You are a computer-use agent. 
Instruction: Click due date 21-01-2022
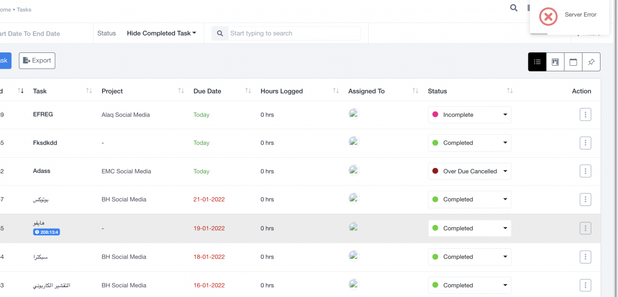click(x=209, y=199)
